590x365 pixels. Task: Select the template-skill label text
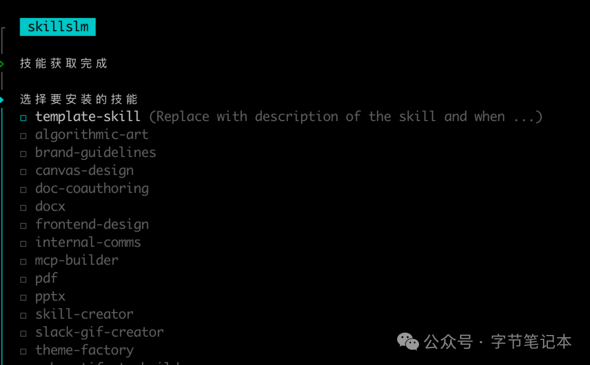coord(87,117)
